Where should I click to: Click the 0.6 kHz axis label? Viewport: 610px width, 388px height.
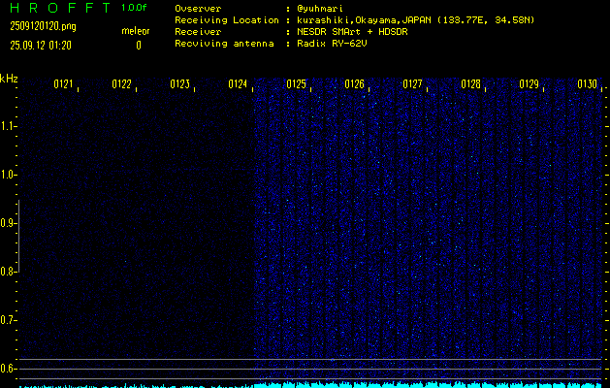pos(7,369)
